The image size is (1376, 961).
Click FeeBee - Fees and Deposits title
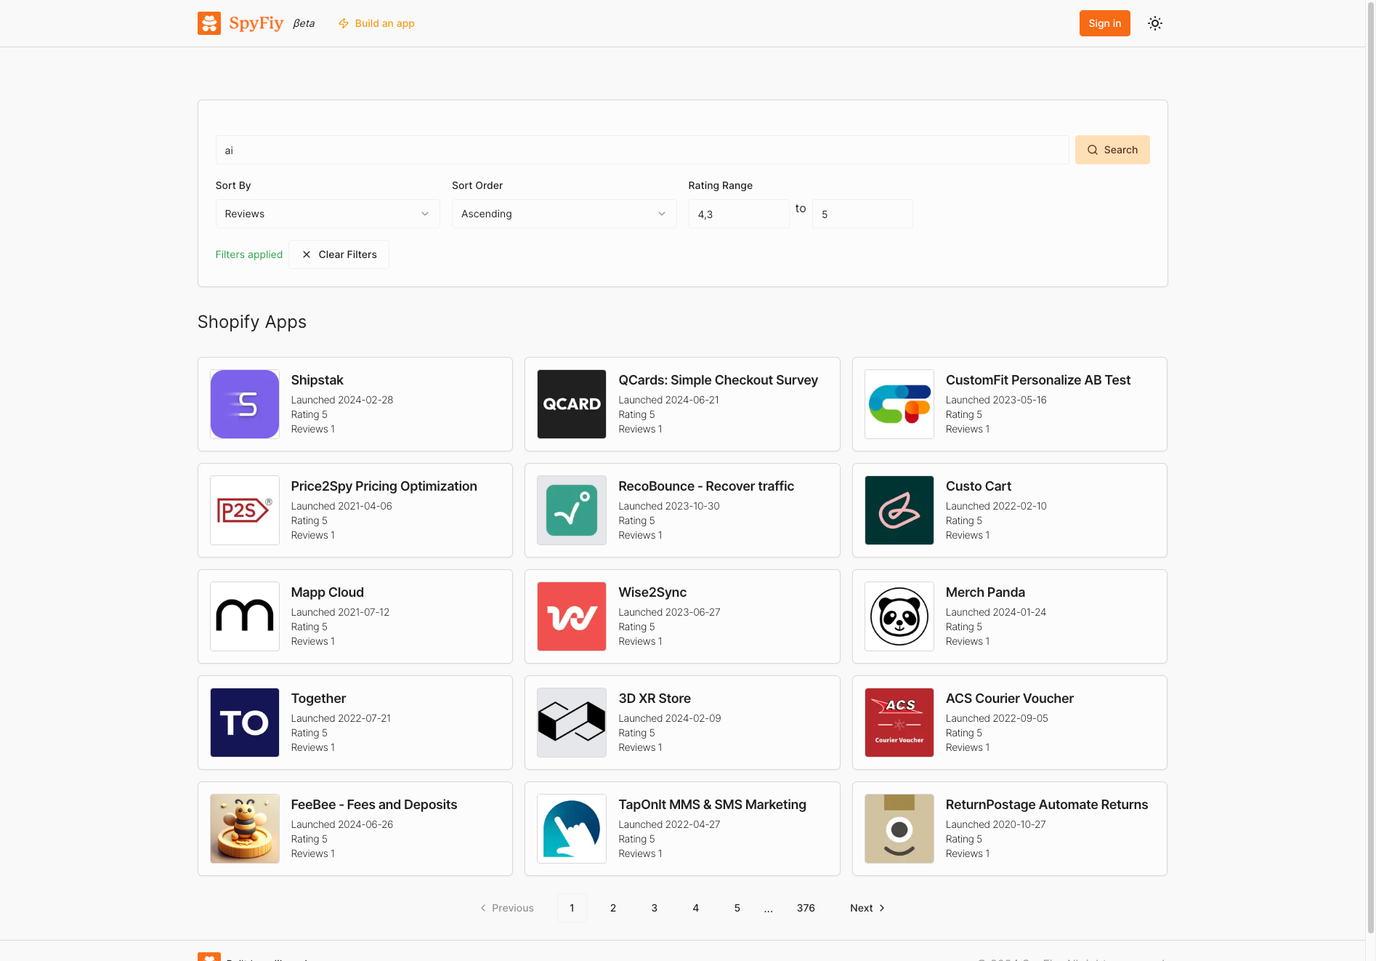pyautogui.click(x=374, y=805)
